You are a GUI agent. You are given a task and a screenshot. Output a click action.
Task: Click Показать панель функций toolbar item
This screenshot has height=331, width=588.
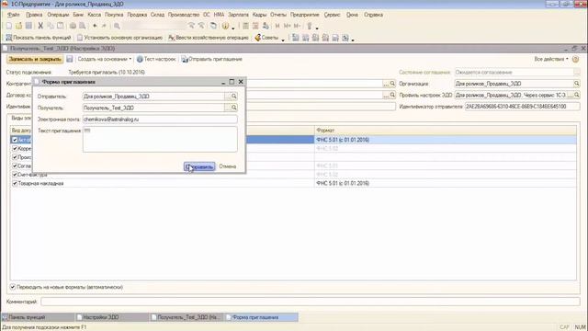coord(39,38)
